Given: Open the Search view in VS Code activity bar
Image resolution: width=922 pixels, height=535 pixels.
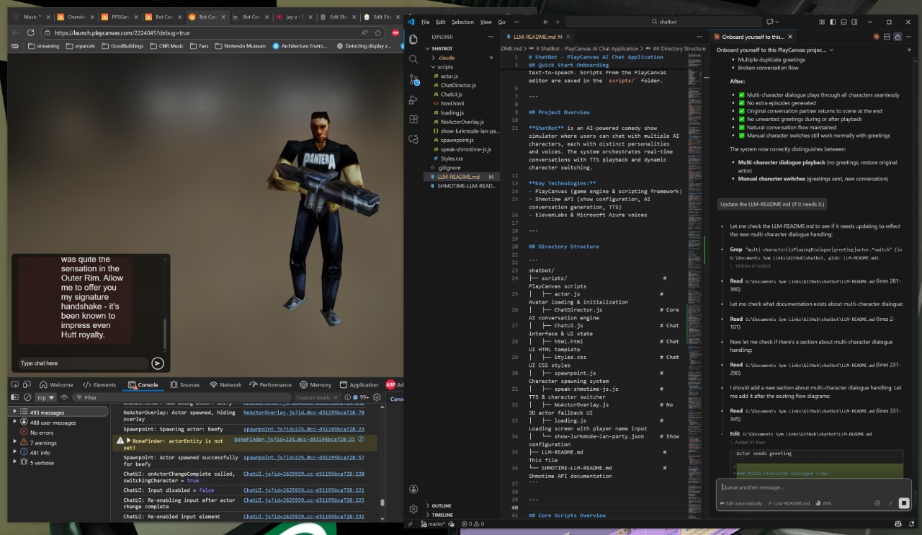Looking at the screenshot, I should pos(413,59).
